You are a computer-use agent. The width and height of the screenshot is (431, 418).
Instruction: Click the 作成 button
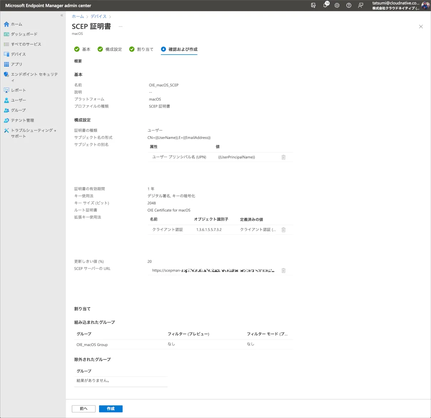(x=111, y=409)
